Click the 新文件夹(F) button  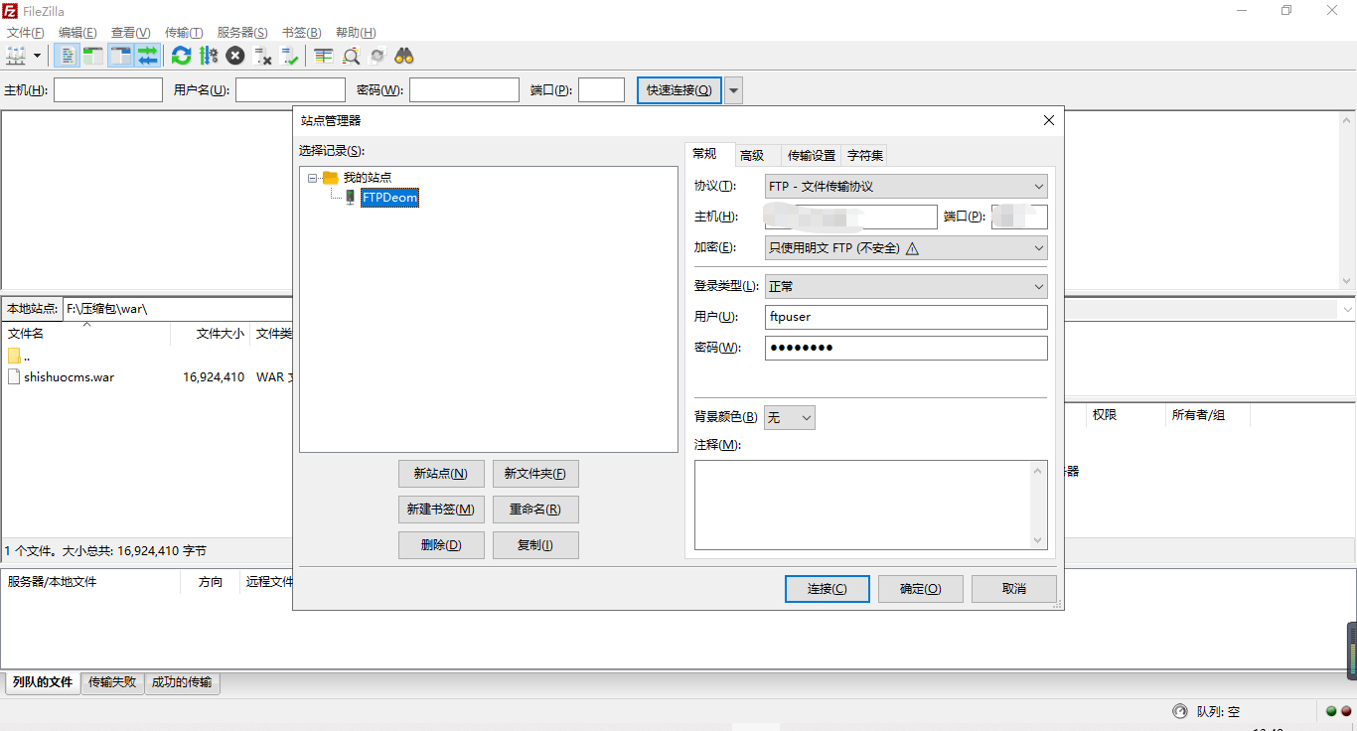(535, 474)
